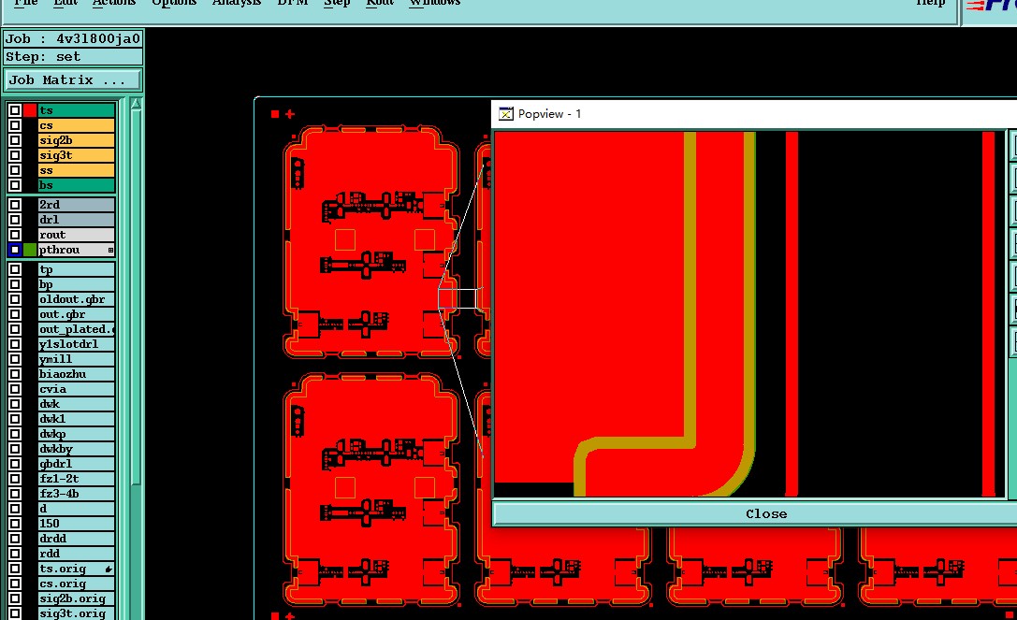Select the 150 layer name
This screenshot has width=1017, height=620.
76,523
